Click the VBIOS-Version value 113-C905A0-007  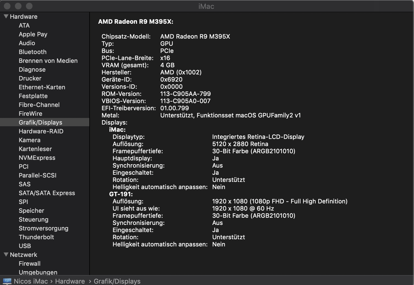pyautogui.click(x=186, y=101)
